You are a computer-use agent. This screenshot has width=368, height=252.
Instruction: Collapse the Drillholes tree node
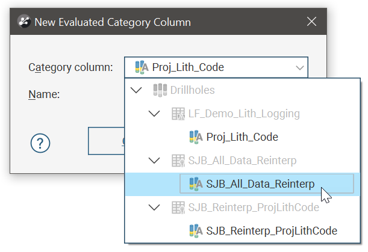(137, 90)
